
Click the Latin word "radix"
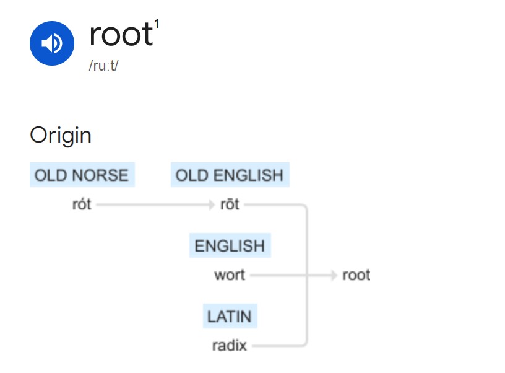point(230,346)
